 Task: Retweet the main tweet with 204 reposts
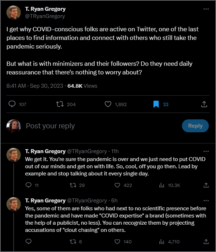coord(60,104)
